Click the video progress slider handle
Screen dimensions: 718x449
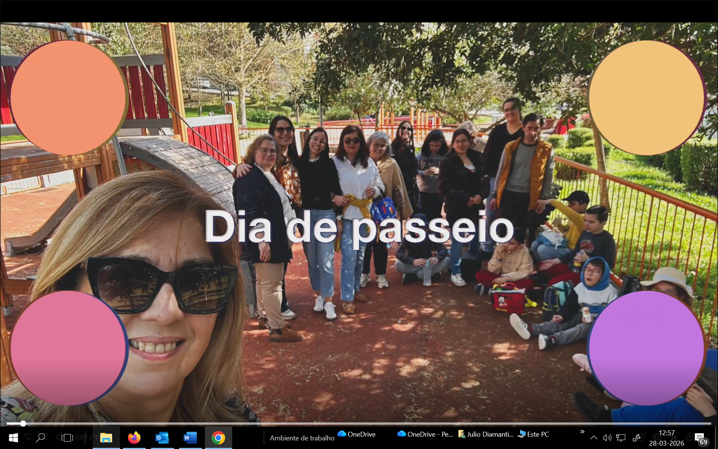click(23, 424)
